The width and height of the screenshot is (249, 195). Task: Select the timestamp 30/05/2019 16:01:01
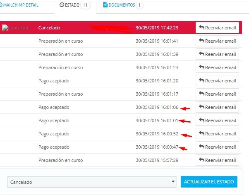[x=157, y=120]
